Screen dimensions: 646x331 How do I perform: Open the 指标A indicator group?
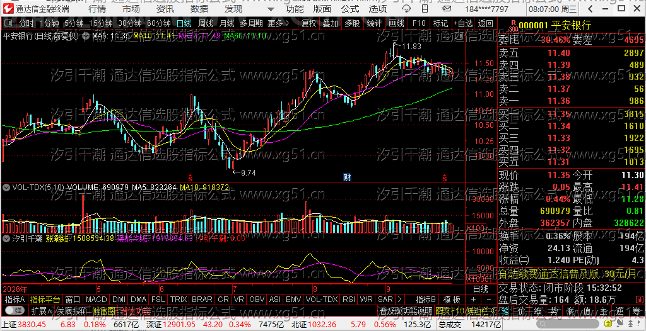[x=15, y=300]
